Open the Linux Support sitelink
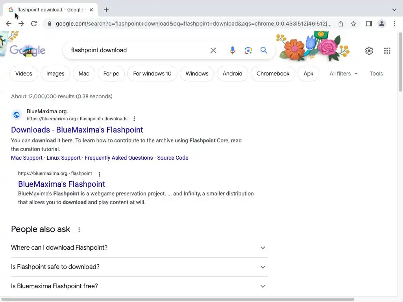The width and height of the screenshot is (403, 302). coord(63,158)
